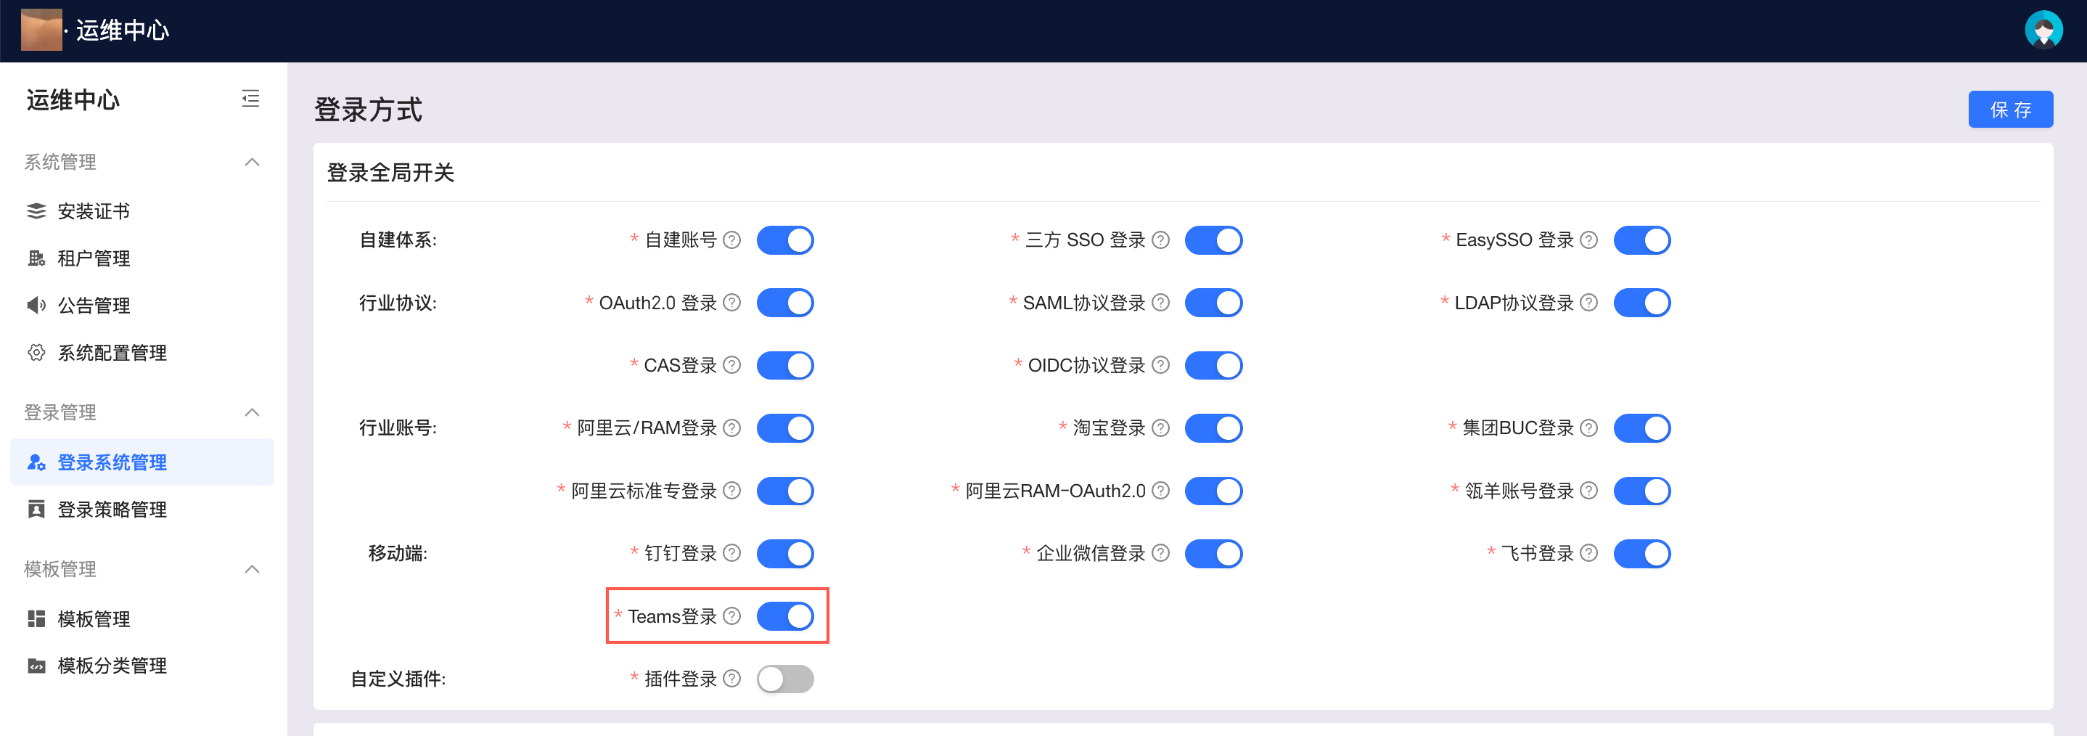Click the 保存 button

click(2010, 110)
